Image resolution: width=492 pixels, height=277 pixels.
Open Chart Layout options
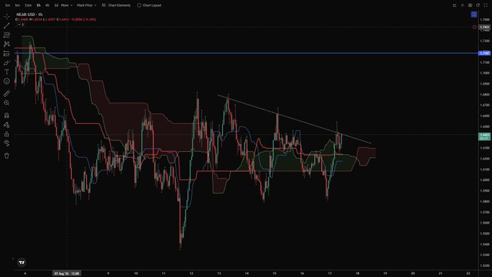[x=149, y=5]
